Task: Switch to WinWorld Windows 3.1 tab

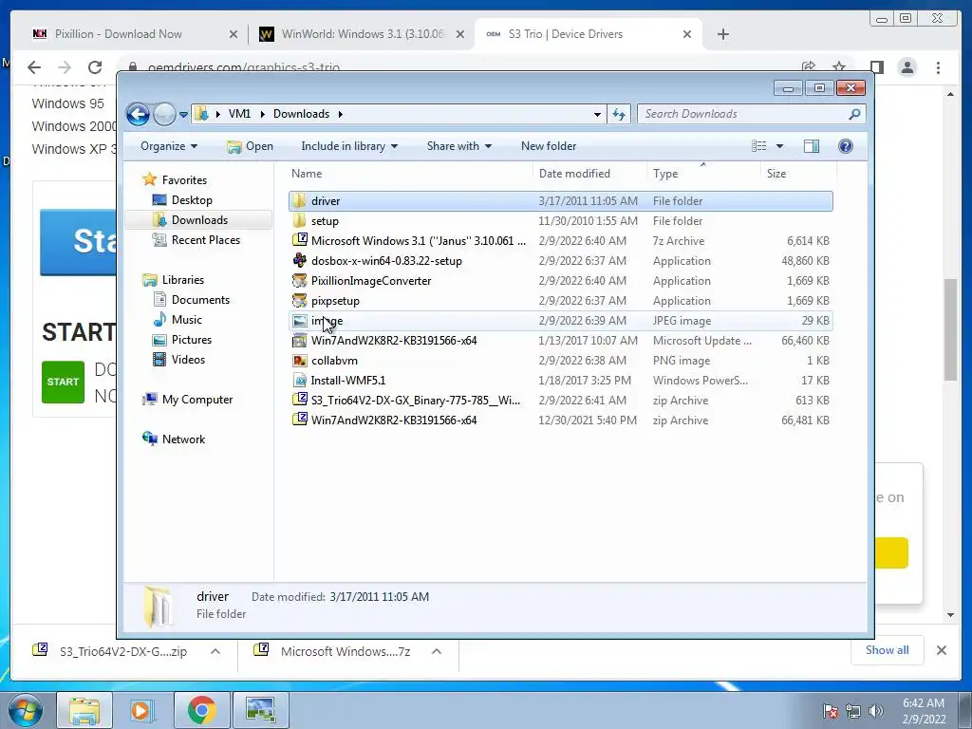Action: pyautogui.click(x=362, y=34)
